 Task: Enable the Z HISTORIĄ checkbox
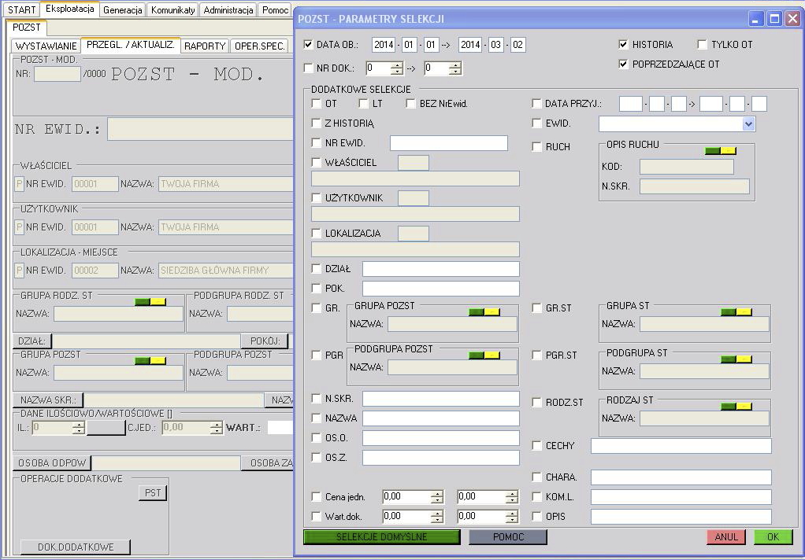[x=317, y=123]
